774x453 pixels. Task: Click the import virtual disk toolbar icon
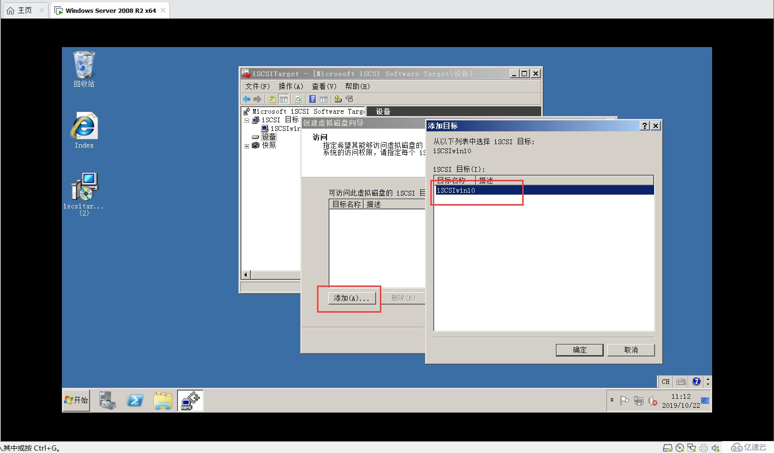(x=349, y=99)
